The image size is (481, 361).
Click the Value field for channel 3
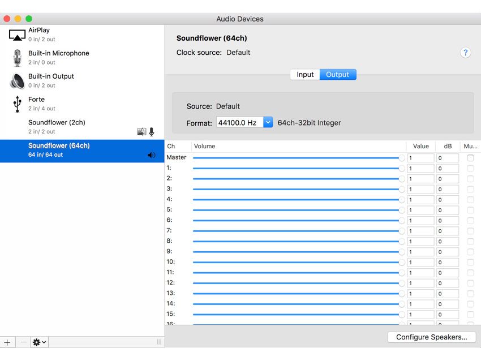pyautogui.click(x=420, y=189)
